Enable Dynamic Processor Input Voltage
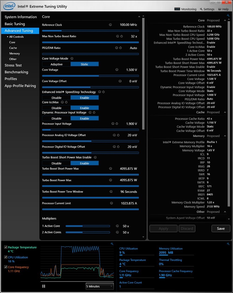This screenshot has height=293, width=233. (x=85, y=118)
